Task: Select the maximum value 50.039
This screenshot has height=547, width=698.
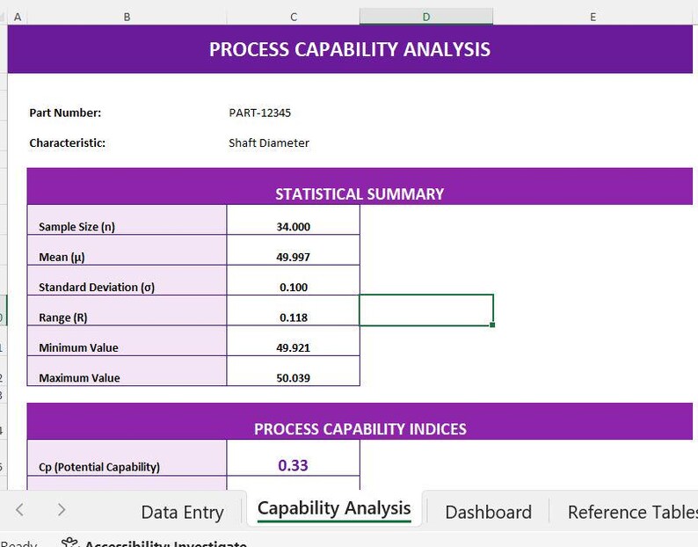Action: click(x=294, y=371)
